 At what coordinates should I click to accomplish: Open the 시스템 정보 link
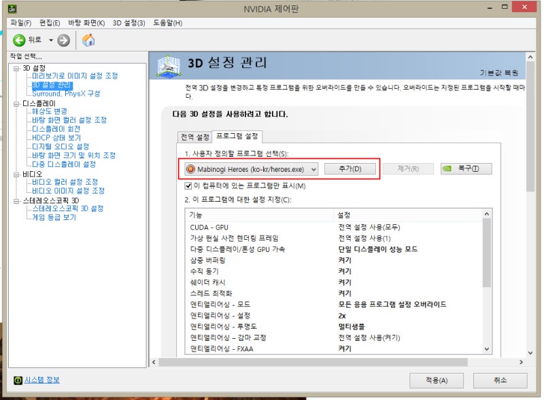pos(42,380)
